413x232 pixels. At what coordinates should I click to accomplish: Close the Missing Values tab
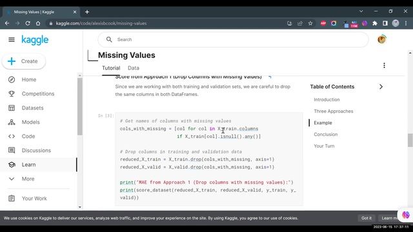75,12
